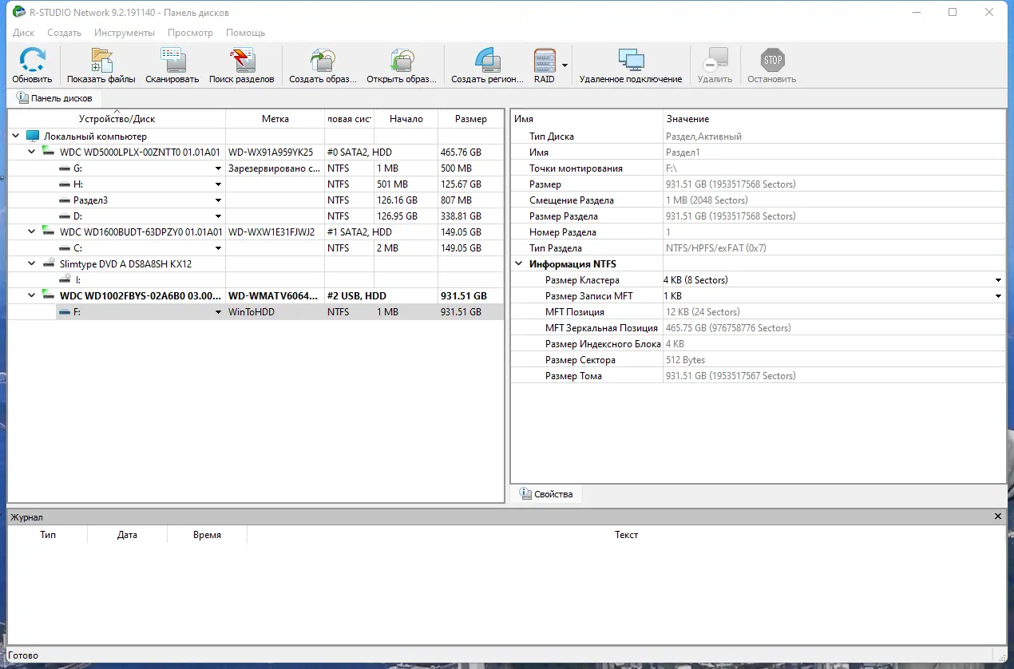Click the Размер column header
The height and width of the screenshot is (669, 1014).
pyautogui.click(x=471, y=119)
